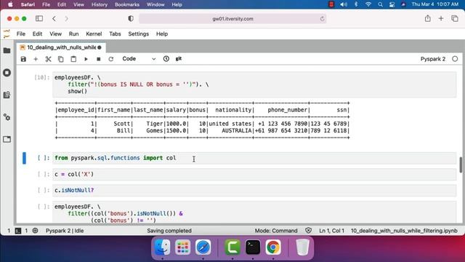Click Ln 1, Col 1 in the status bar
This screenshot has height=262, width=465.
pos(331,231)
